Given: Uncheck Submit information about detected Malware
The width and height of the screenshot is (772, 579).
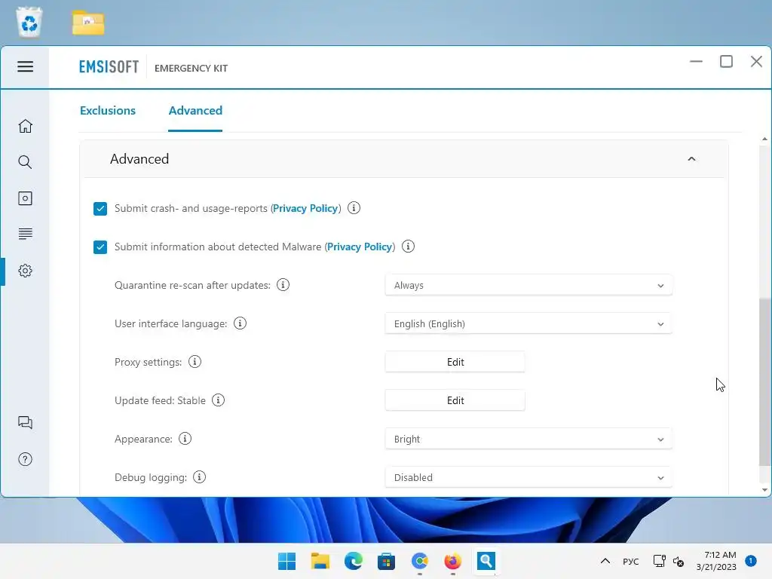Looking at the screenshot, I should [x=100, y=247].
